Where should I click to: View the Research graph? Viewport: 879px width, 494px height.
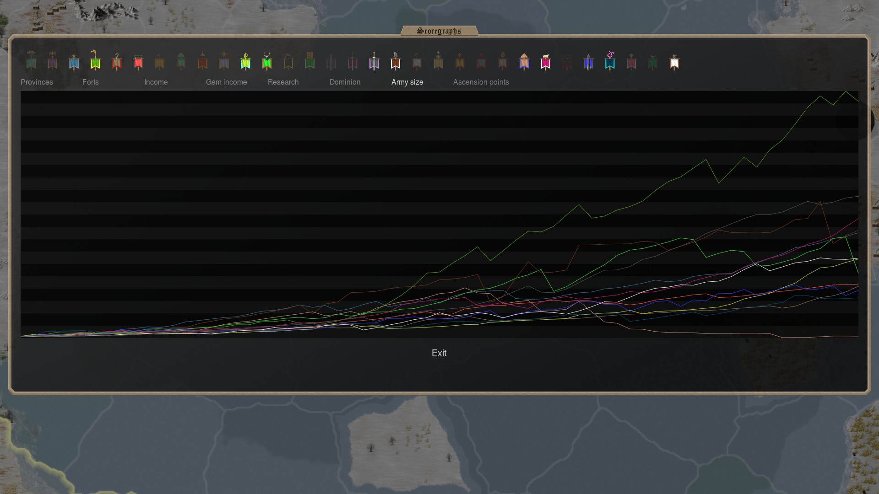[283, 82]
